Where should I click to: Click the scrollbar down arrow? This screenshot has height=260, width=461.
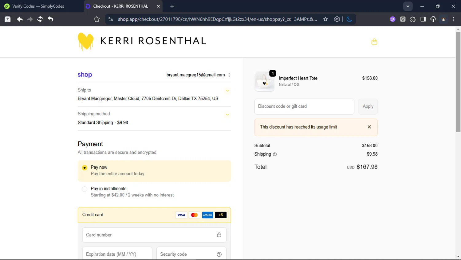point(458,257)
